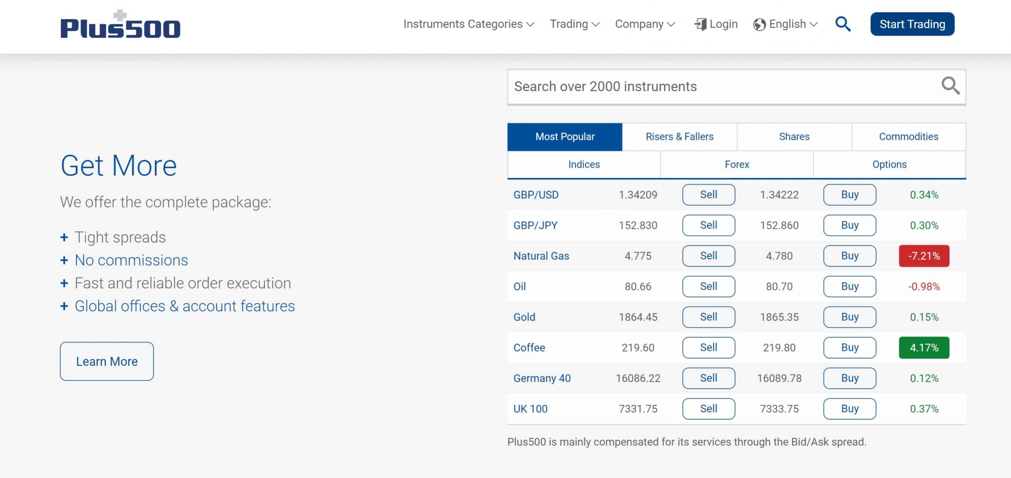Image resolution: width=1011 pixels, height=478 pixels.
Task: Expand the Company dropdown menu
Action: [x=645, y=24]
